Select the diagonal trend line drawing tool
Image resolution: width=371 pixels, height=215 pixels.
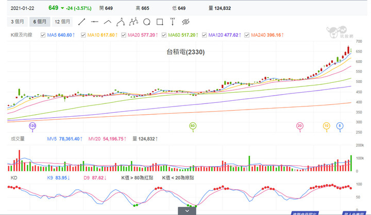81,22
